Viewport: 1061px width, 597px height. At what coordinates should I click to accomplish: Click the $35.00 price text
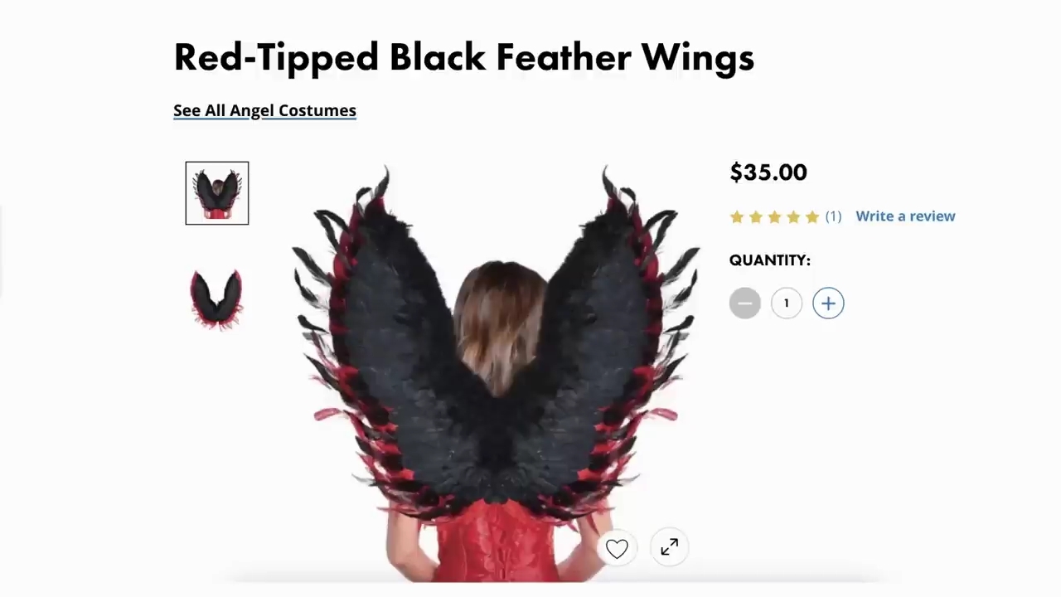tap(768, 172)
